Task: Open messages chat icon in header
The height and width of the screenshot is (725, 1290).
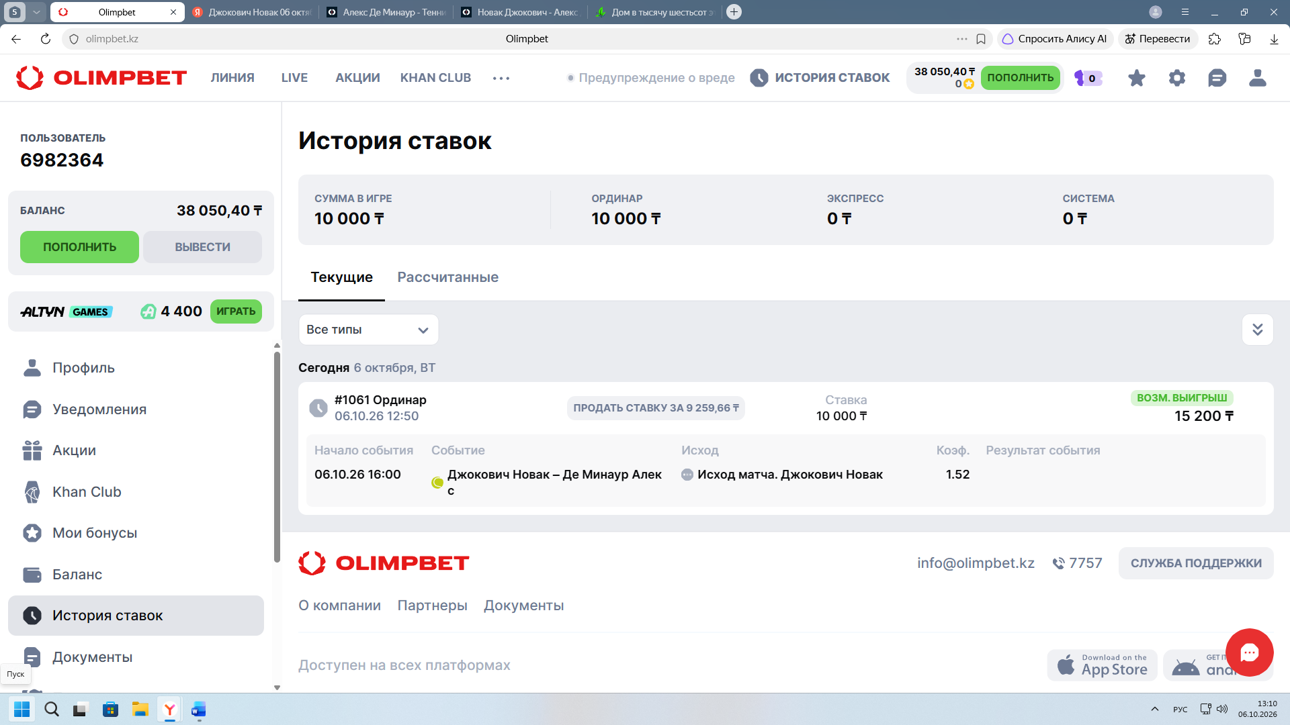Action: 1217,78
